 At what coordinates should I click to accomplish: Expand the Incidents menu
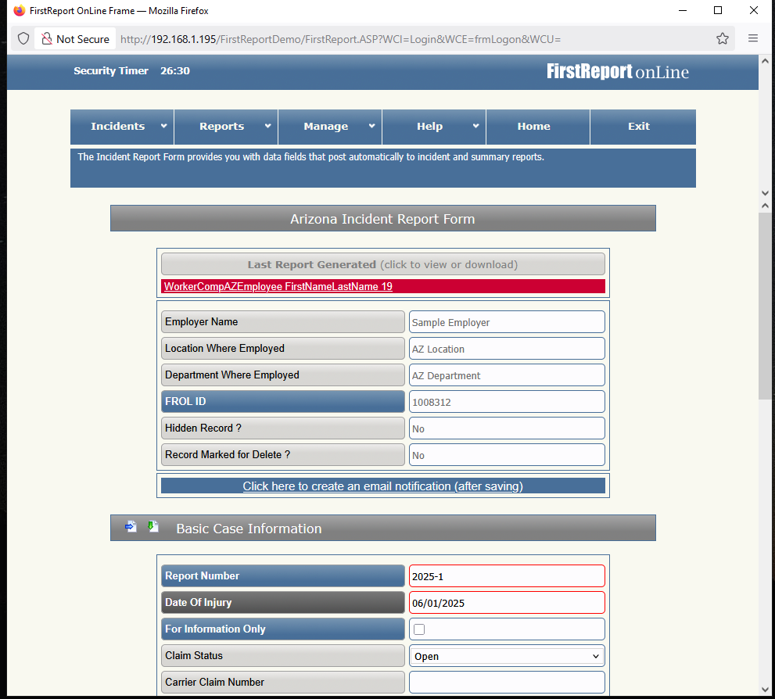coord(121,127)
